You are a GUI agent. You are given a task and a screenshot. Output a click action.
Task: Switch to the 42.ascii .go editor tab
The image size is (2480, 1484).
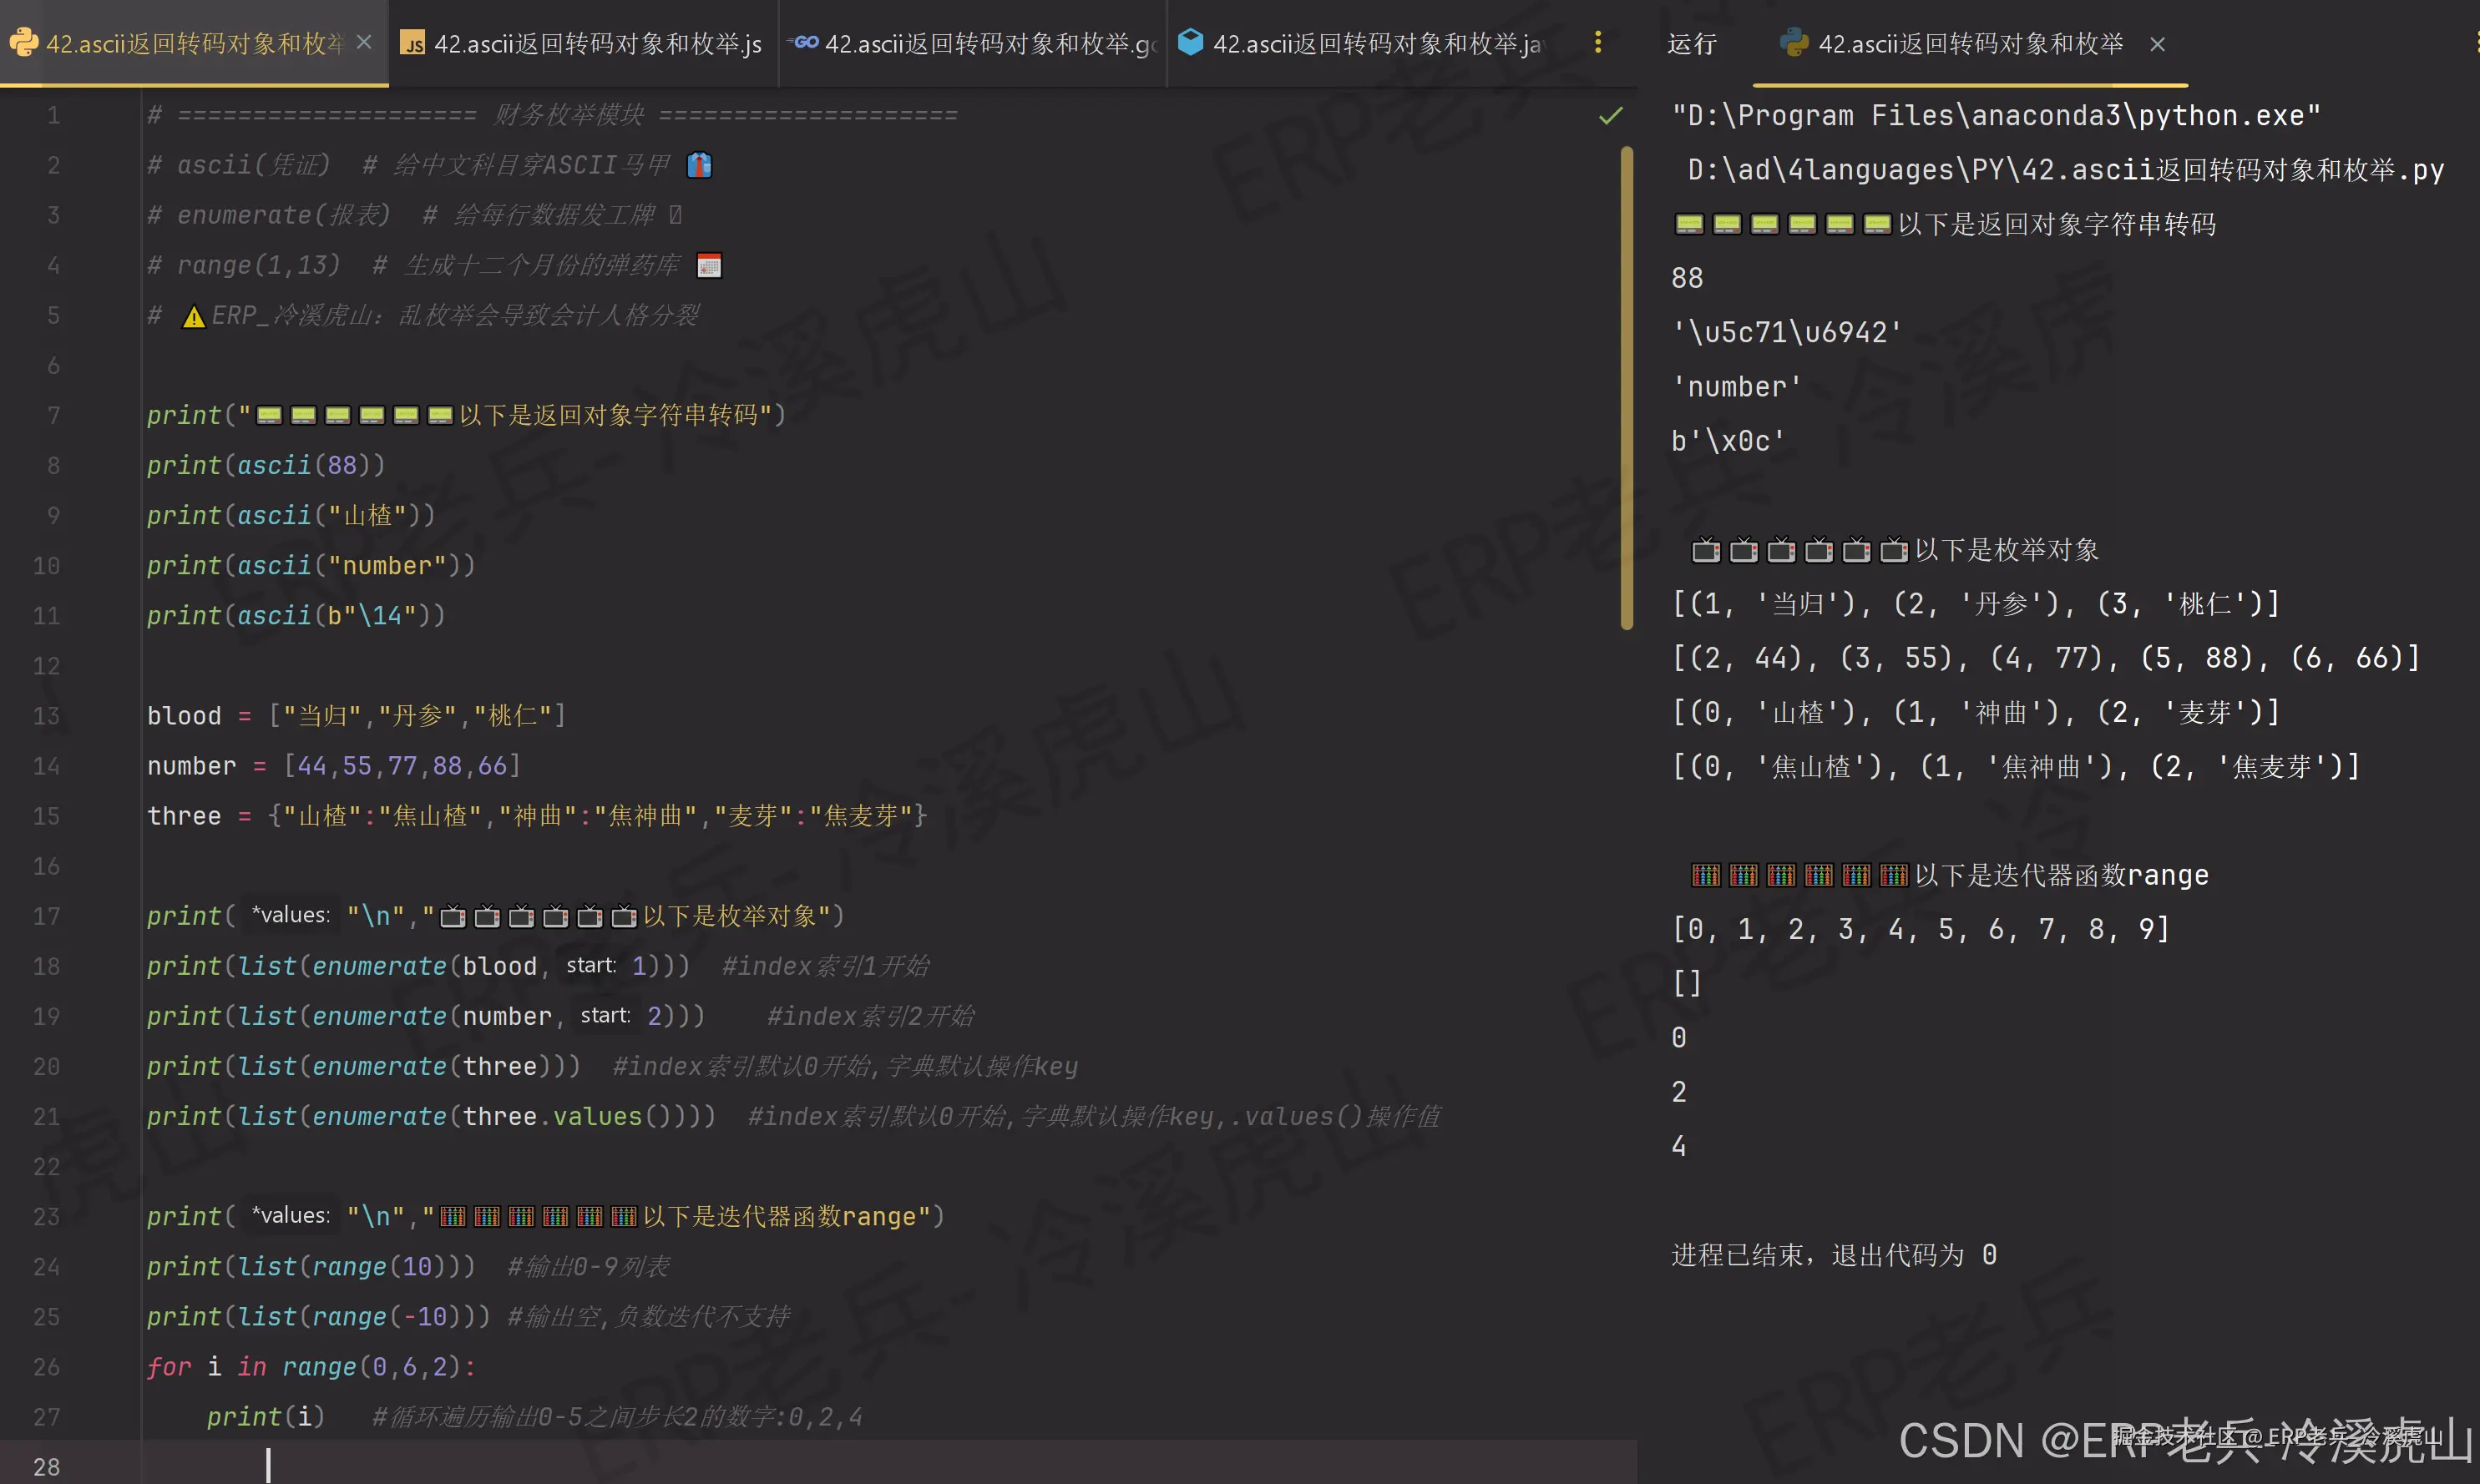973,44
